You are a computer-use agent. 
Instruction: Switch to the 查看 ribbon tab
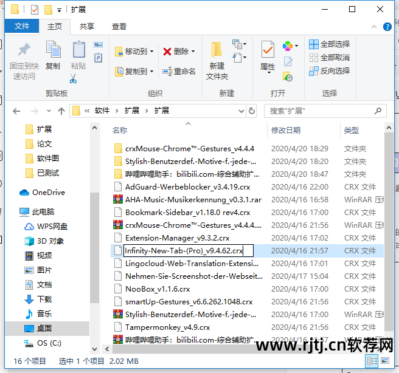tap(119, 26)
